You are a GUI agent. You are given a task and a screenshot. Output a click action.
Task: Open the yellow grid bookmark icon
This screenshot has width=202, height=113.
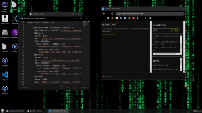pos(112,18)
